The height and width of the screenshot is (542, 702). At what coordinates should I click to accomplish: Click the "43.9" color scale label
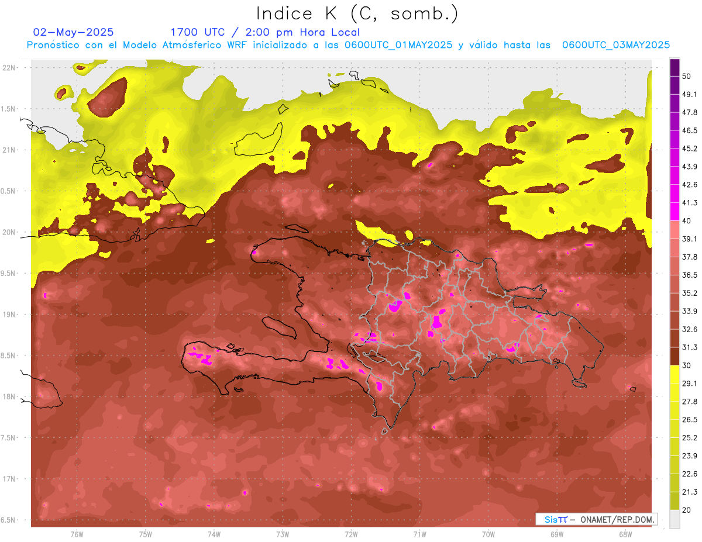(x=690, y=166)
